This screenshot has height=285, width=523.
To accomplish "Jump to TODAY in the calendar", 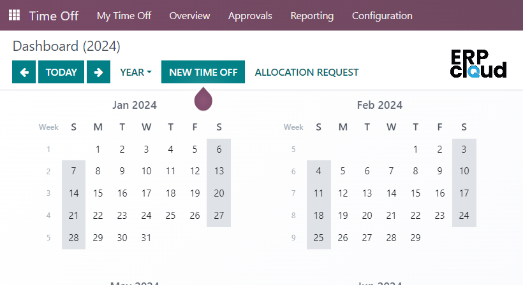I will (x=61, y=72).
